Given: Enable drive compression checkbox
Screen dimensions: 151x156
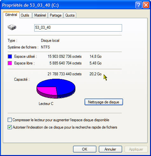Looking at the screenshot, I should coord(10,120).
